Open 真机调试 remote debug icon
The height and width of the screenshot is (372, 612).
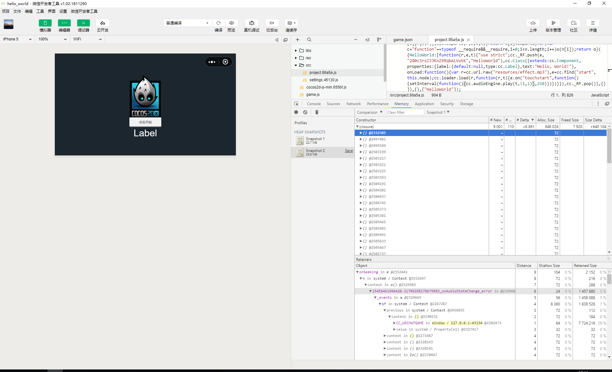251,23
